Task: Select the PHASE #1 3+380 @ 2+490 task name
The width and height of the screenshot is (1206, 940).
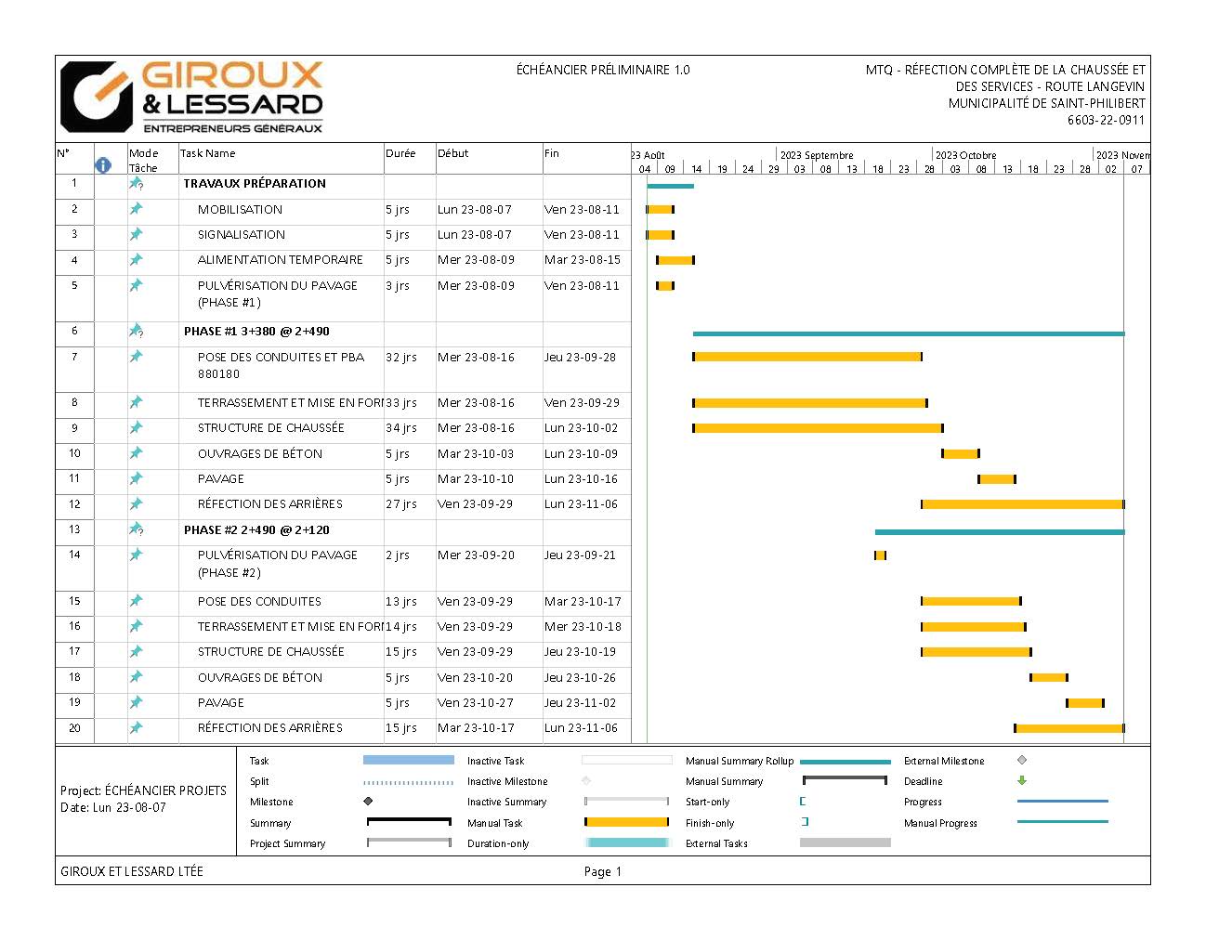Action: pyautogui.click(x=256, y=332)
